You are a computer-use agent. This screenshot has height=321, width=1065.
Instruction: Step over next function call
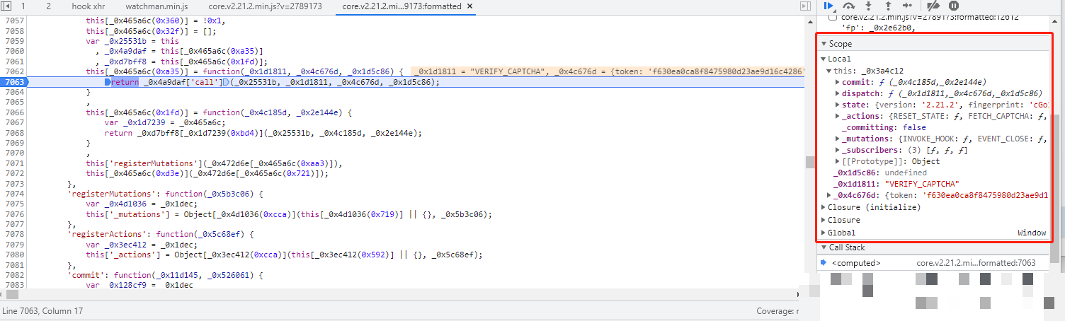pyautogui.click(x=848, y=6)
